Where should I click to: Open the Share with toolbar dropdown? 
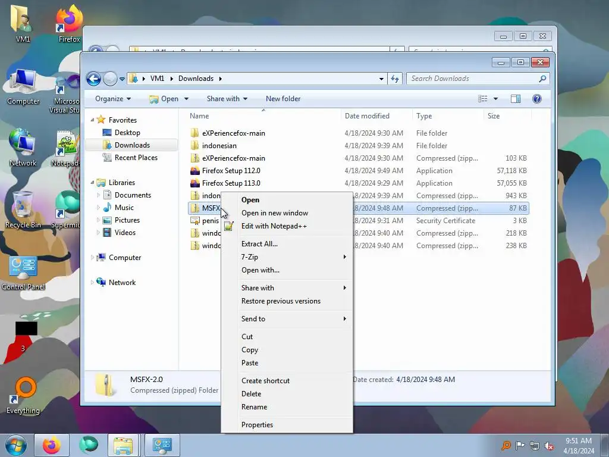227,99
